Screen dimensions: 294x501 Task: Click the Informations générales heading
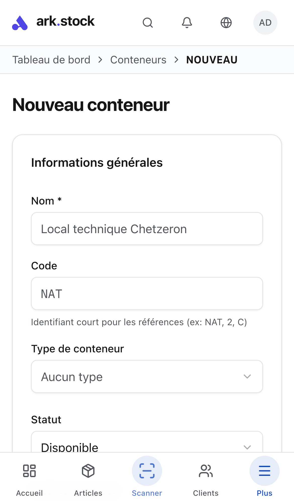(97, 162)
